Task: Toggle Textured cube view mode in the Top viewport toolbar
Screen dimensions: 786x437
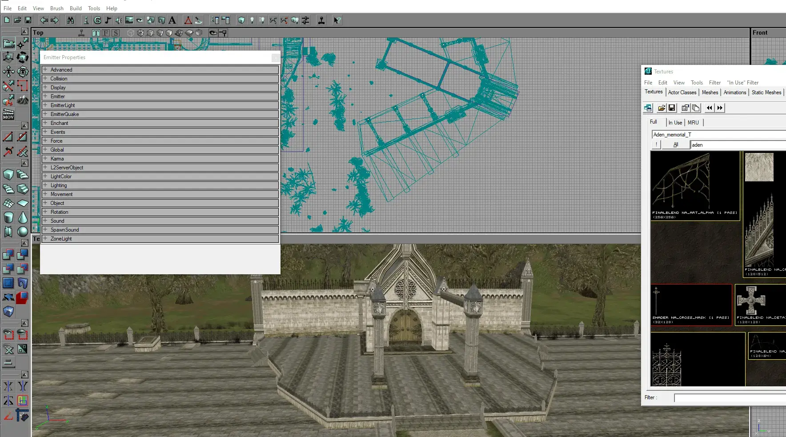Action: [x=160, y=33]
